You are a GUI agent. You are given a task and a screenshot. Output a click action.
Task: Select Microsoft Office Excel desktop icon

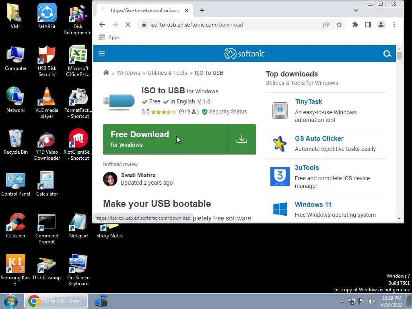tap(78, 61)
